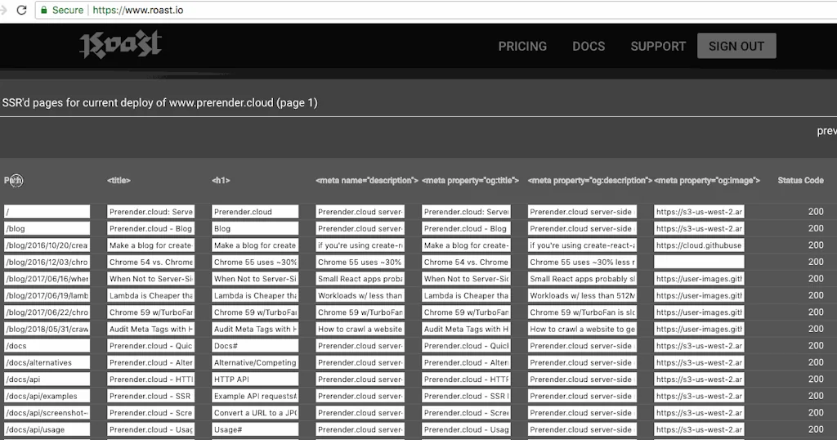Click the "Prerender.cloud - SSR" title field

click(x=150, y=396)
